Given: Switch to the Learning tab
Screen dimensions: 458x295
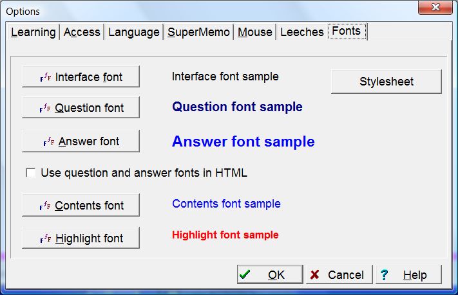Looking at the screenshot, I should tap(33, 32).
